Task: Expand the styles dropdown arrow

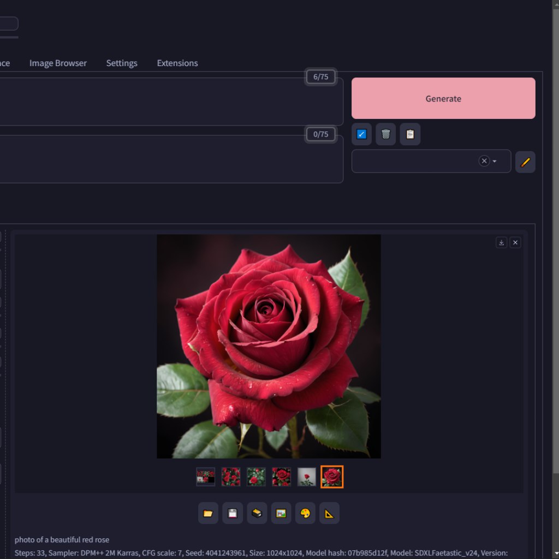Action: tap(495, 162)
